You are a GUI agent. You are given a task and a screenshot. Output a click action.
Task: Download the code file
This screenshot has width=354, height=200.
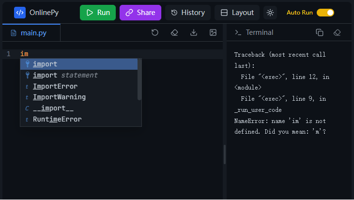coord(194,32)
